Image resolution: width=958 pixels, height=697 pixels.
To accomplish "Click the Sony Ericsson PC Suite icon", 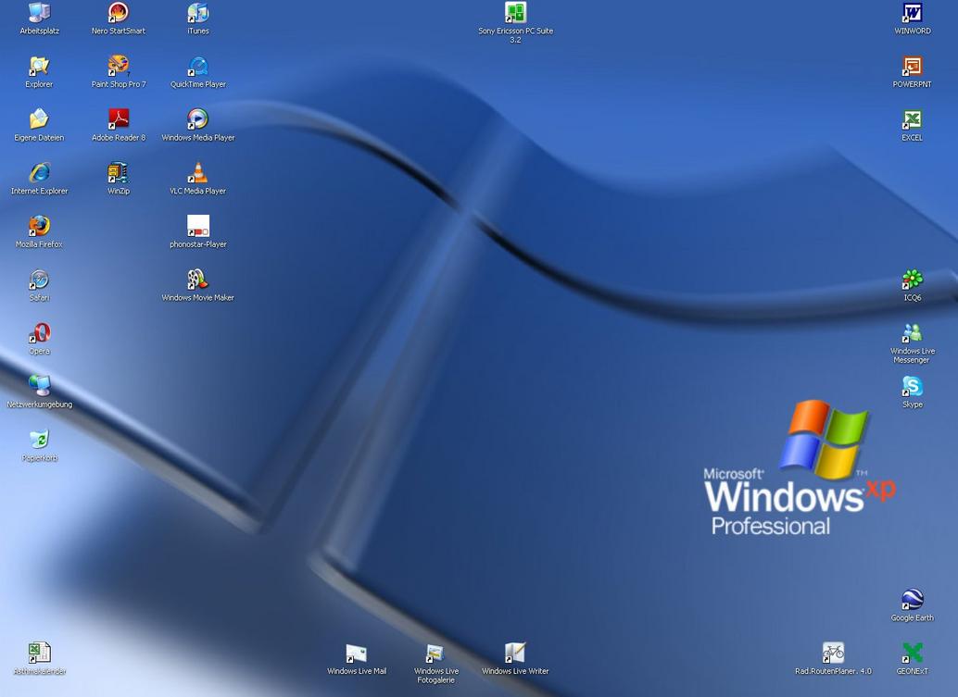I will [x=515, y=13].
